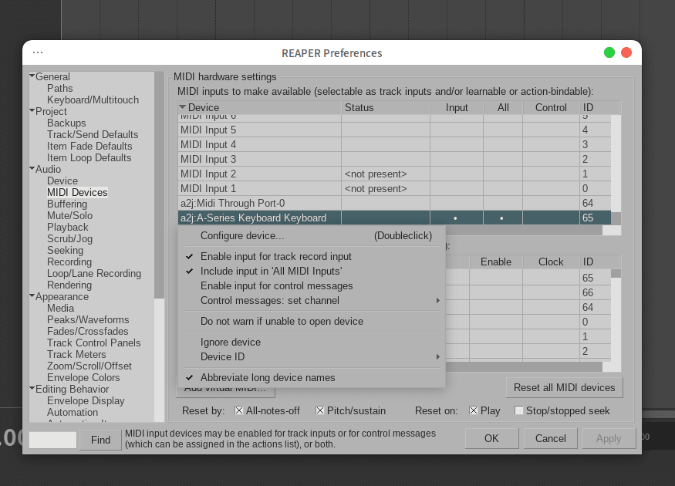Select the MIDI Input 5 row
675x486 pixels.
394,130
